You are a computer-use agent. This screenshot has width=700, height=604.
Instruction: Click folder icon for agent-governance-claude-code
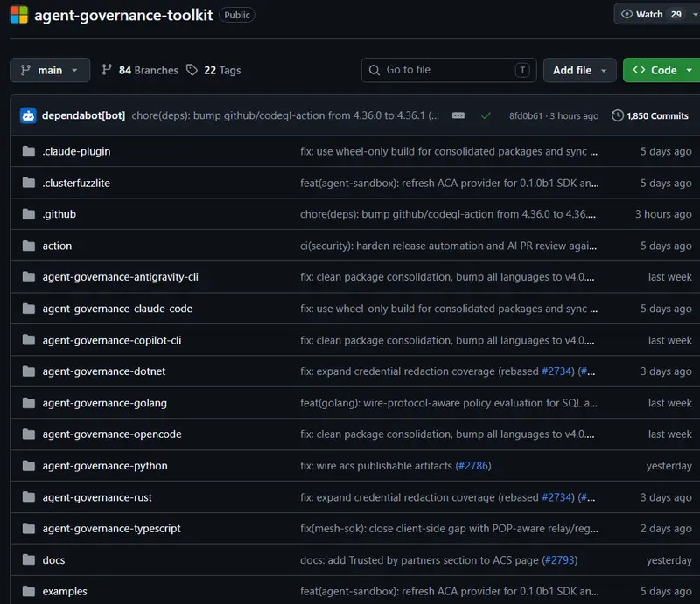pos(29,309)
